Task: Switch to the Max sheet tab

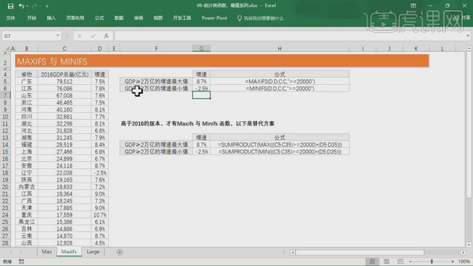Action: pos(47,252)
